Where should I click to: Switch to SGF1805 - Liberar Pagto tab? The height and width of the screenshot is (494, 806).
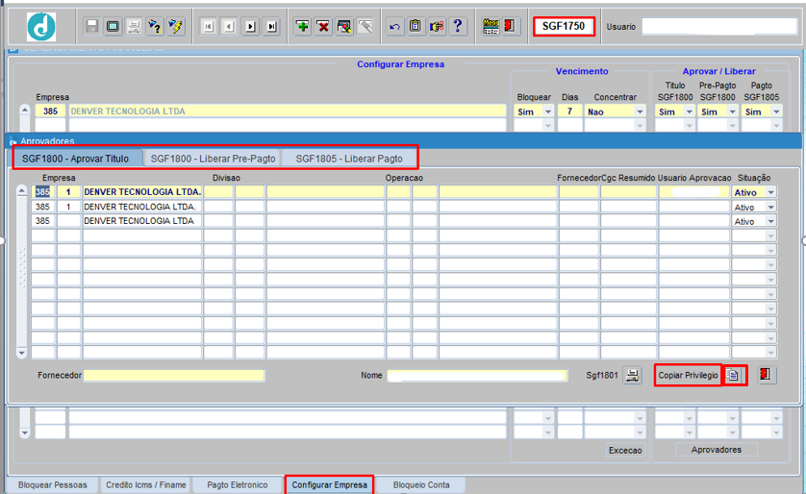click(349, 159)
